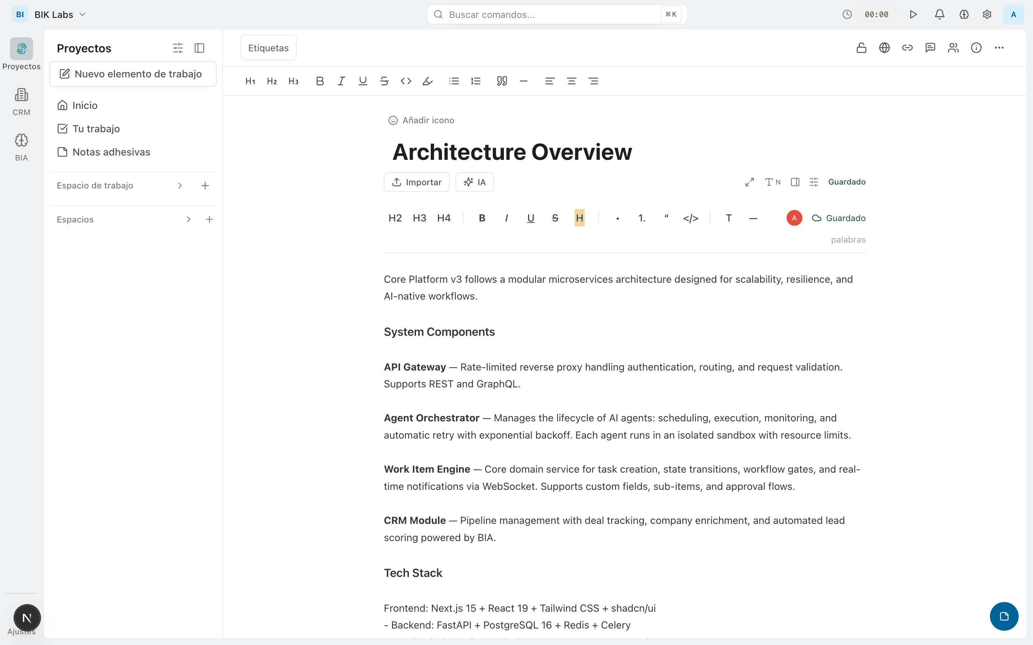
Task: Open the comments panel icon
Action: (x=930, y=48)
